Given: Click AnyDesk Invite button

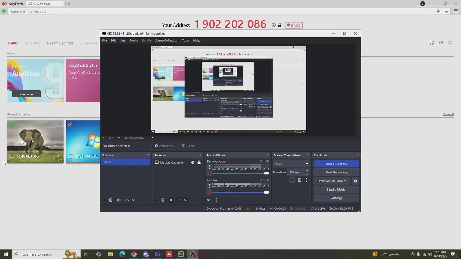Looking at the screenshot, I should 293,25.
